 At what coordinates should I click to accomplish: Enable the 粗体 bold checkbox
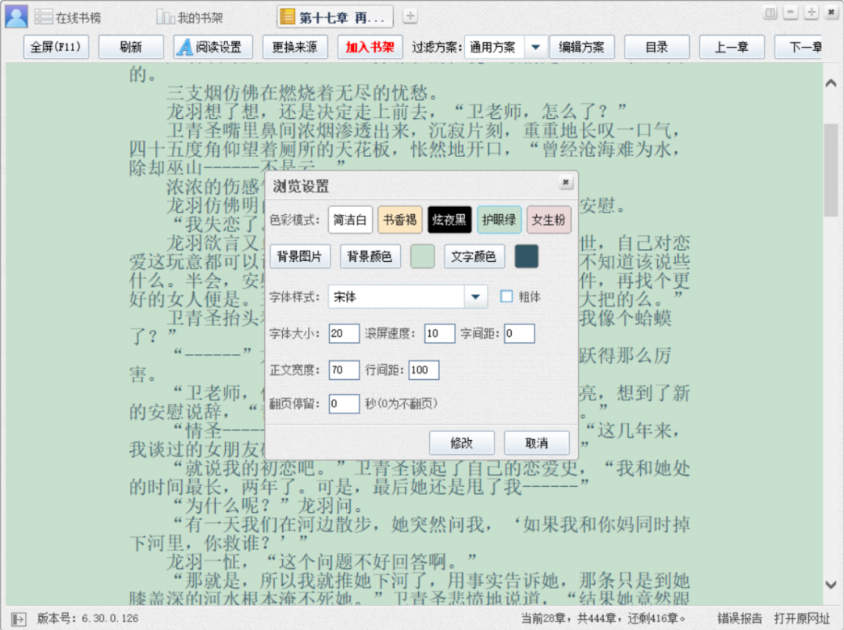coord(506,296)
